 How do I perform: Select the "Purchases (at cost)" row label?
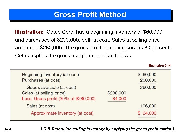click(41, 80)
